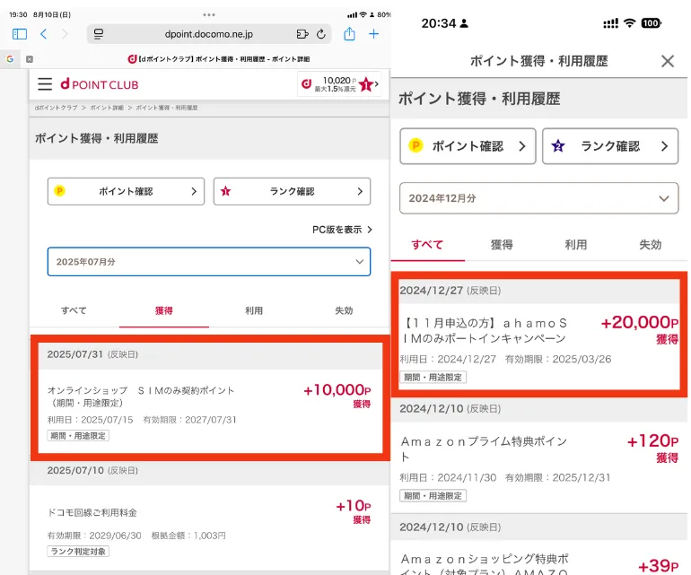Click ahamo SIMのみポートインキャンペーン entry
Viewport: 691px width, 575px height.
click(x=485, y=331)
